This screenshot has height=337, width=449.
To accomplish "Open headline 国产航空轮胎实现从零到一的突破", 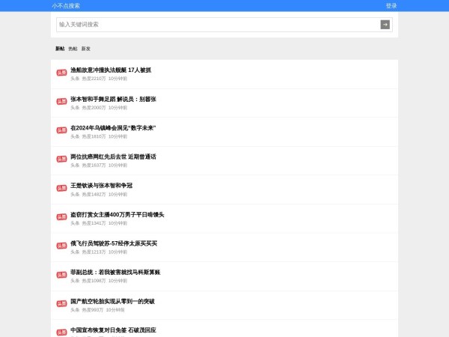I will point(112,301).
